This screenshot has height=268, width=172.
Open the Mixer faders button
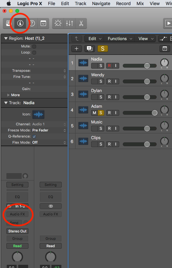coord(70,23)
